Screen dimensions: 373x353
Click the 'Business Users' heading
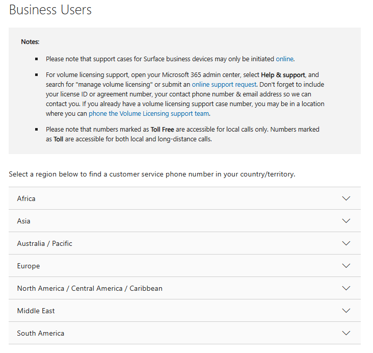pyautogui.click(x=50, y=10)
